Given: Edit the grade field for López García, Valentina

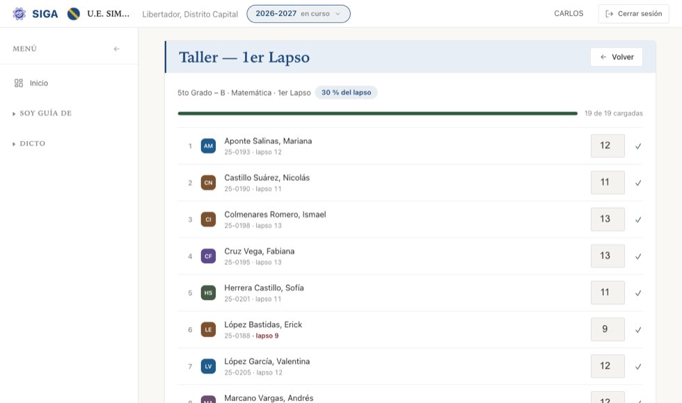Looking at the screenshot, I should click(x=608, y=366).
